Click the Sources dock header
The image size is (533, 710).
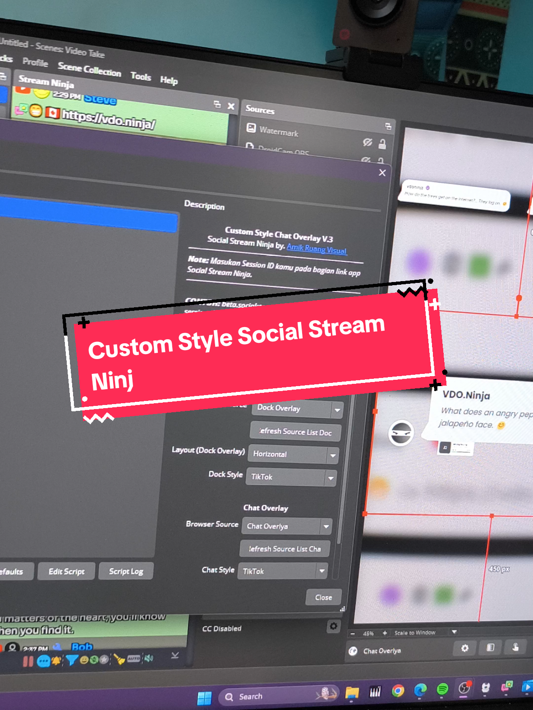click(x=318, y=116)
